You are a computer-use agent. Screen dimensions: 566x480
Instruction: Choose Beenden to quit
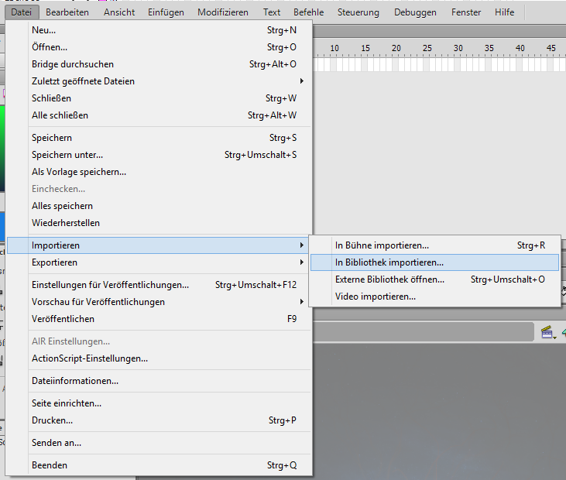[159, 465]
